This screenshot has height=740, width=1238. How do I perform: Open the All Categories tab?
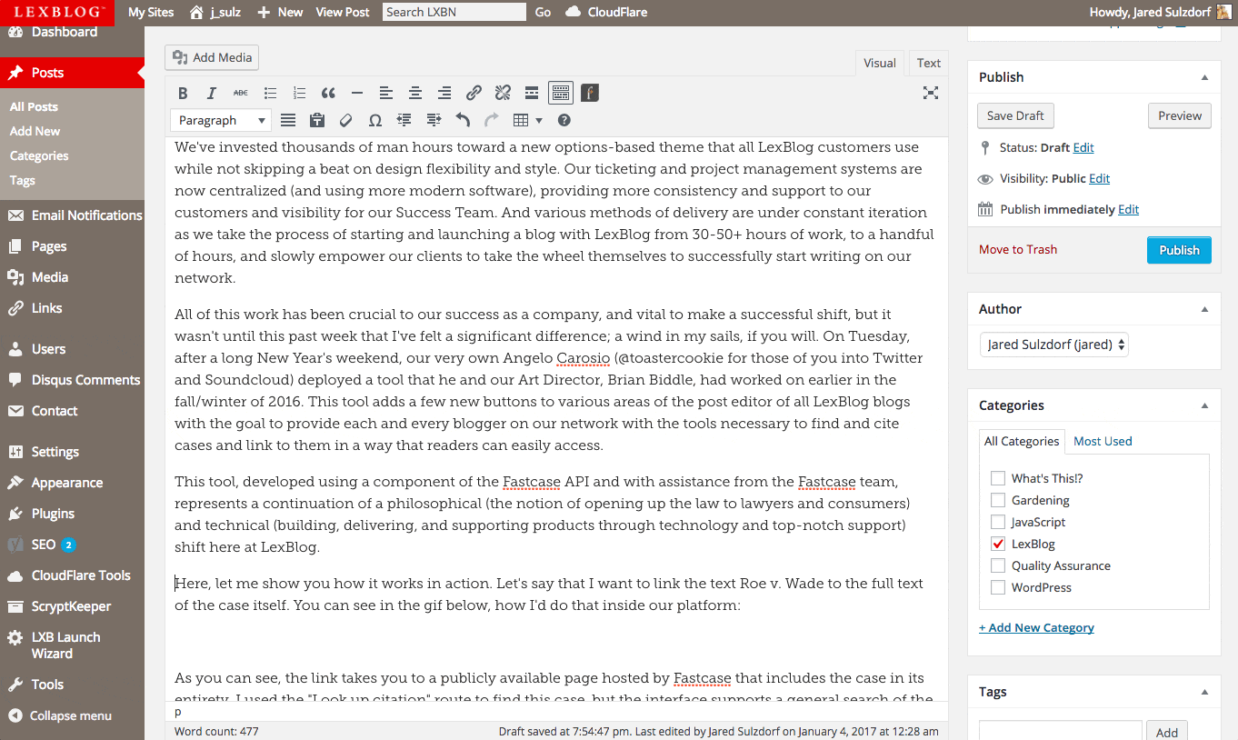(1023, 441)
